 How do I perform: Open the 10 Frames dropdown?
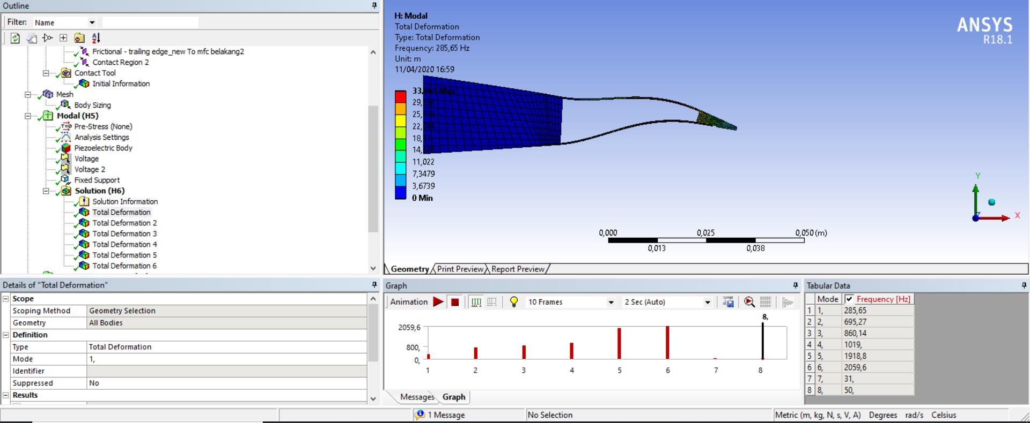(x=610, y=302)
